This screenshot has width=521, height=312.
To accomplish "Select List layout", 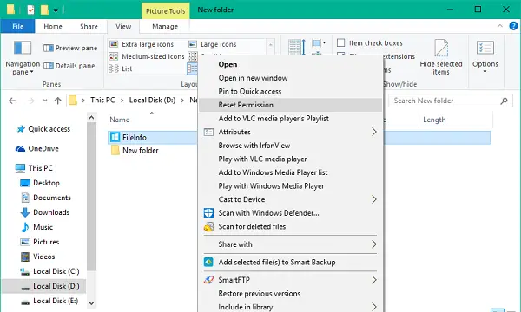I will [x=121, y=68].
